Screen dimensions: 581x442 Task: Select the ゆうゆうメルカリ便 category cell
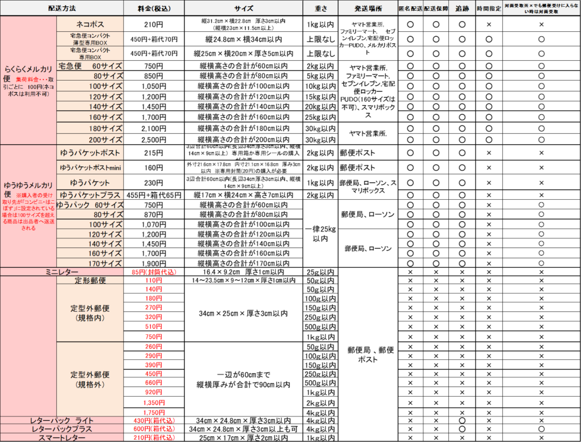pos(28,205)
